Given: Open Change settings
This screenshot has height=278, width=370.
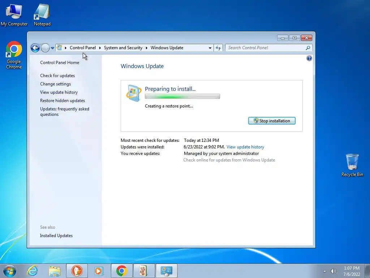Looking at the screenshot, I should [55, 84].
